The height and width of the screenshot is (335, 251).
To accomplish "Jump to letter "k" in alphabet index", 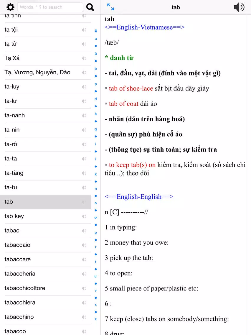I will (x=96, y=174).
